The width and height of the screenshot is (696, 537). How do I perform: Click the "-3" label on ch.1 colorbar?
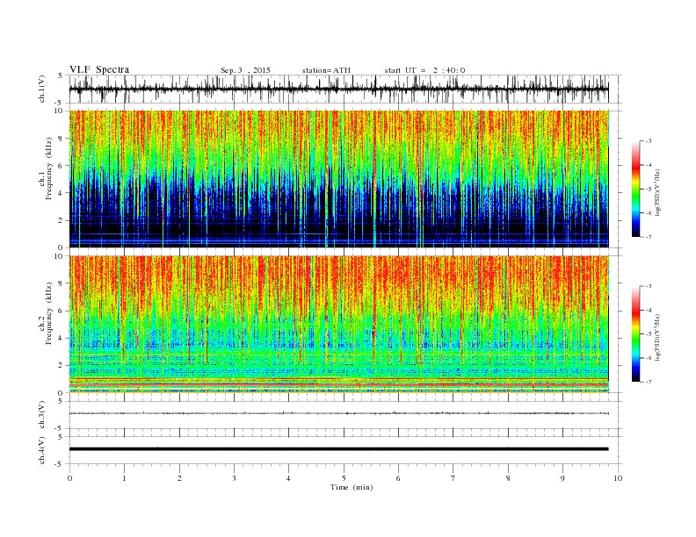(649, 141)
